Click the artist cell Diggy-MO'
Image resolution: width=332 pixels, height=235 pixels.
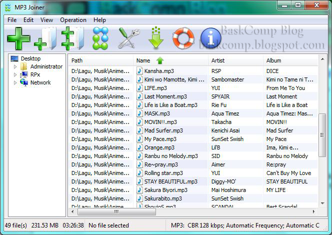pos(223,181)
